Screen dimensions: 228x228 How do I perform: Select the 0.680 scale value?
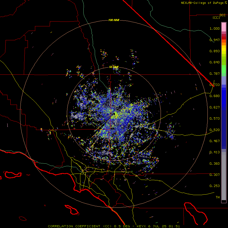click(x=215, y=96)
